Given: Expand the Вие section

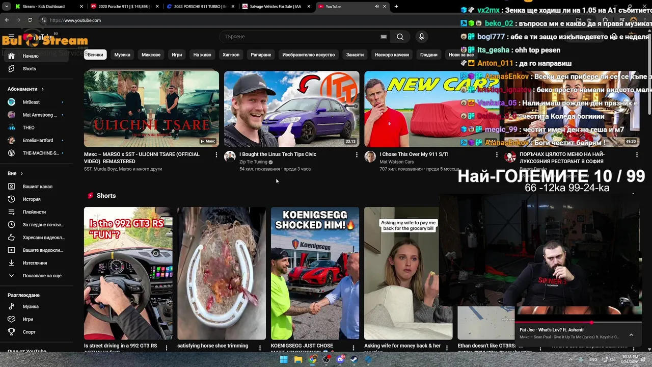Looking at the screenshot, I should (x=15, y=174).
